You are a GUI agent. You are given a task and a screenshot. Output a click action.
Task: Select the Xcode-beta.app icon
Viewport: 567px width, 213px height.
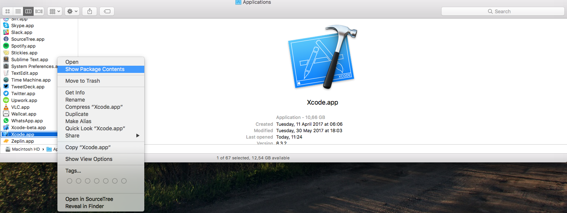coord(6,128)
